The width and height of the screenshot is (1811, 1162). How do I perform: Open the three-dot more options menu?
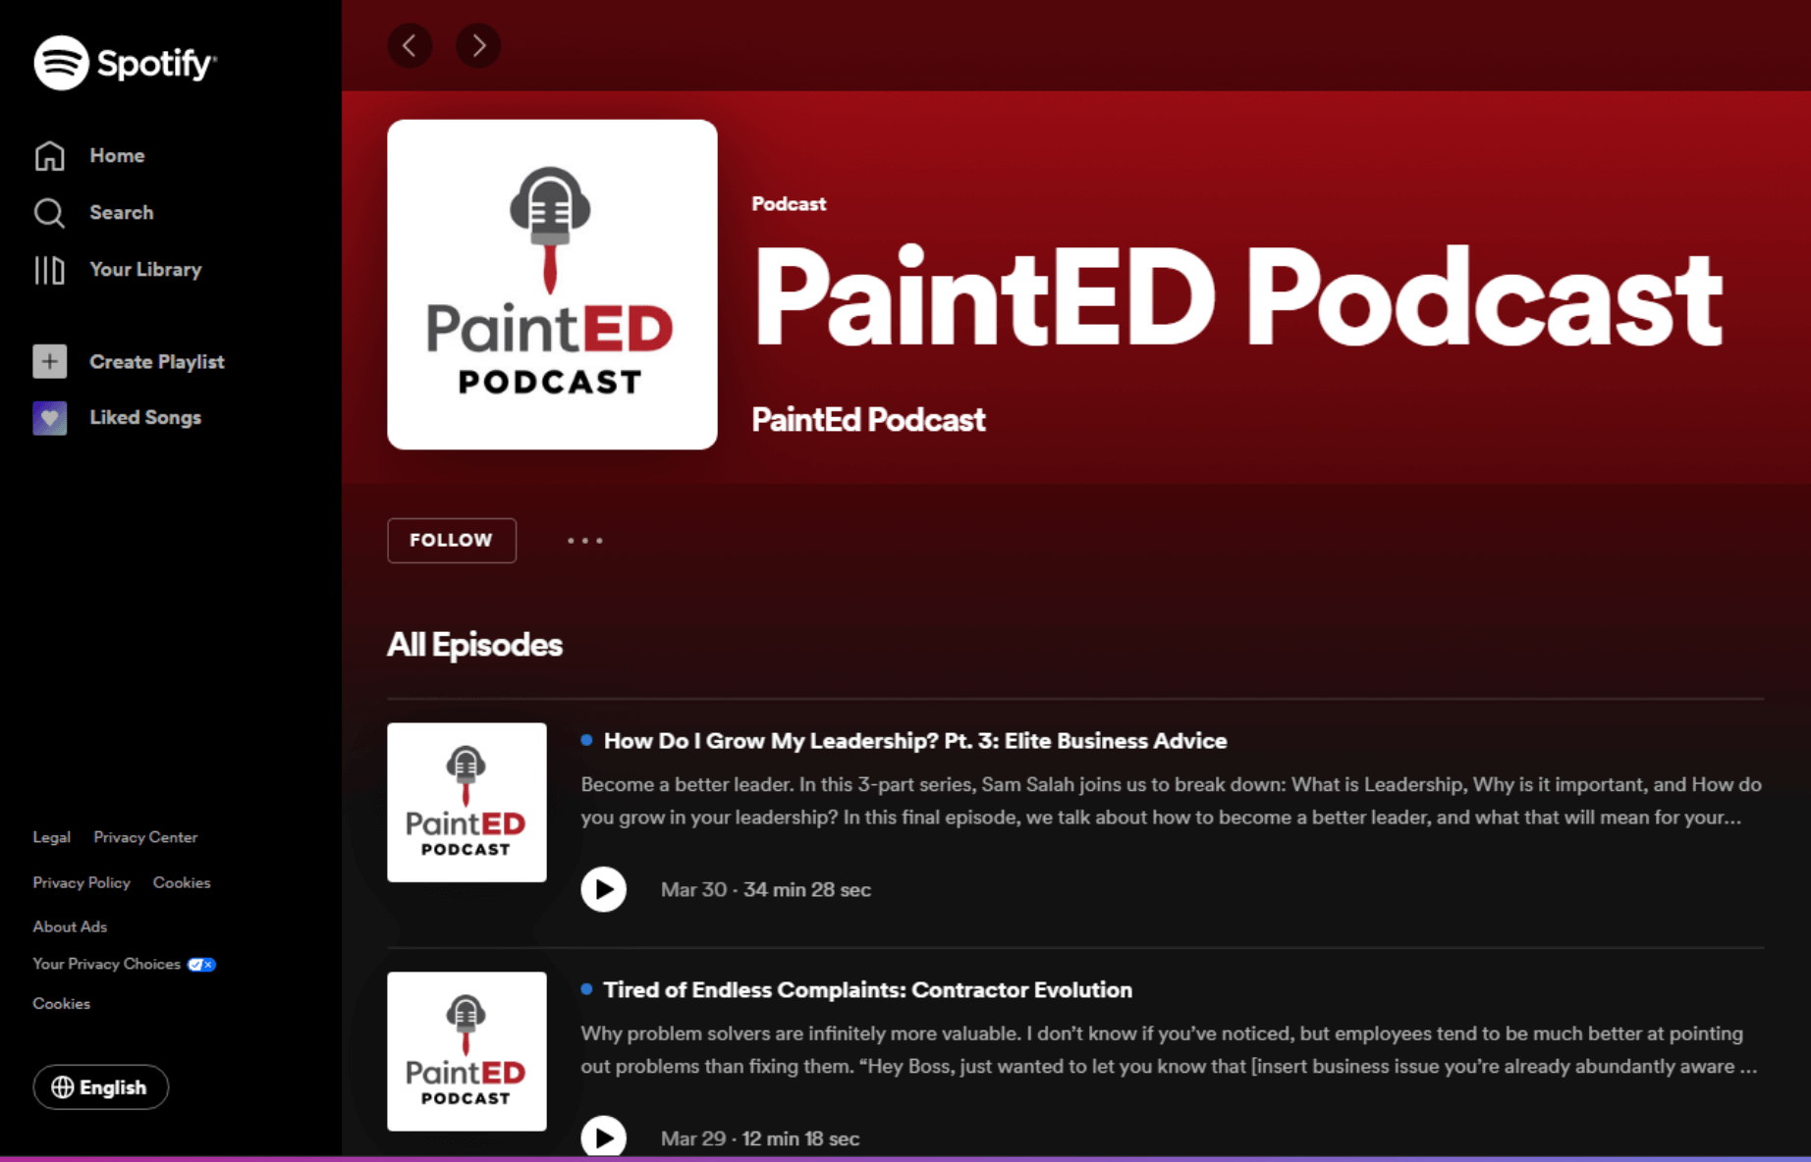[585, 541]
